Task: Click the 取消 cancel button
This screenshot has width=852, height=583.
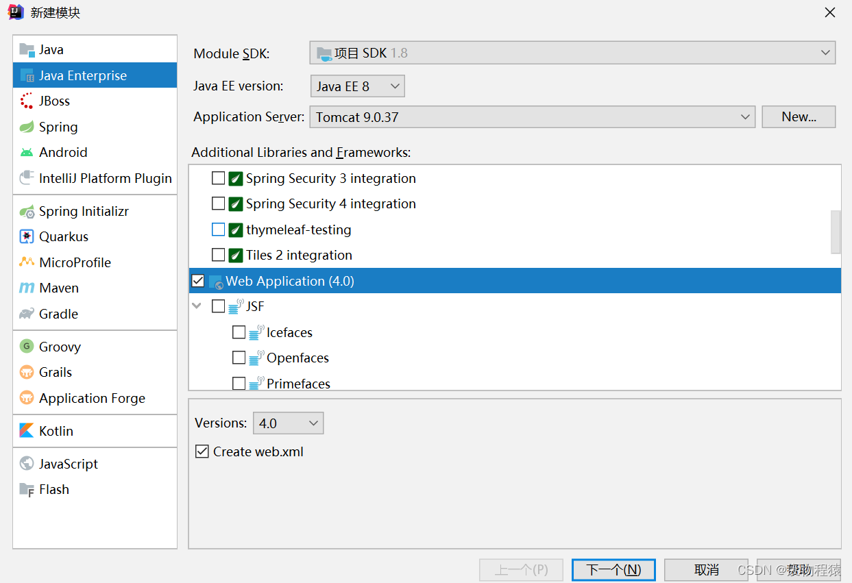Action: point(706,570)
